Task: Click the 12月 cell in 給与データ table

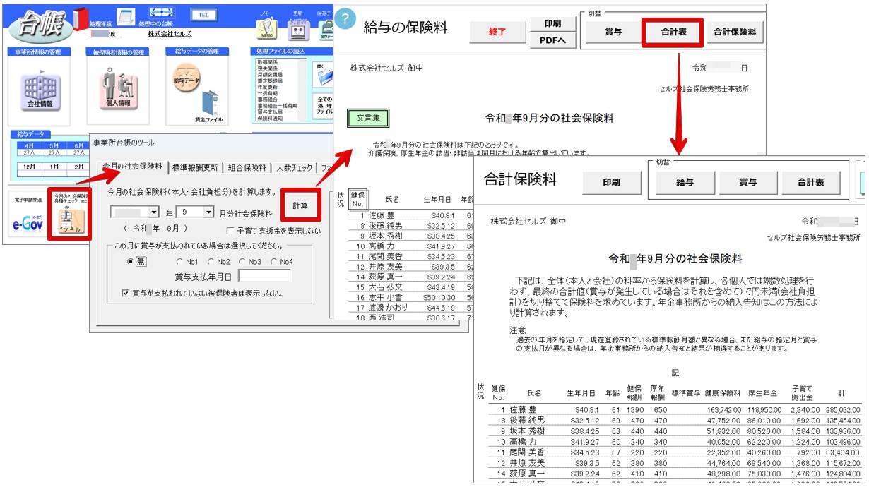Action: coord(30,165)
